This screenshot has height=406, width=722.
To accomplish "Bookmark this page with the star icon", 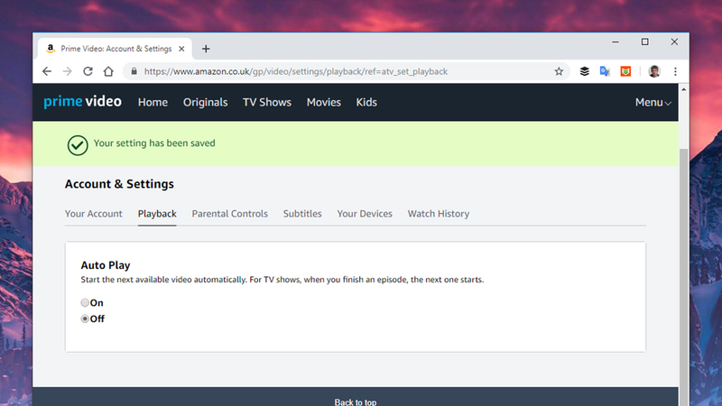I will coord(559,71).
